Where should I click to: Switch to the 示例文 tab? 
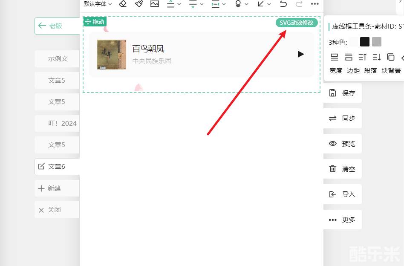pyautogui.click(x=58, y=59)
